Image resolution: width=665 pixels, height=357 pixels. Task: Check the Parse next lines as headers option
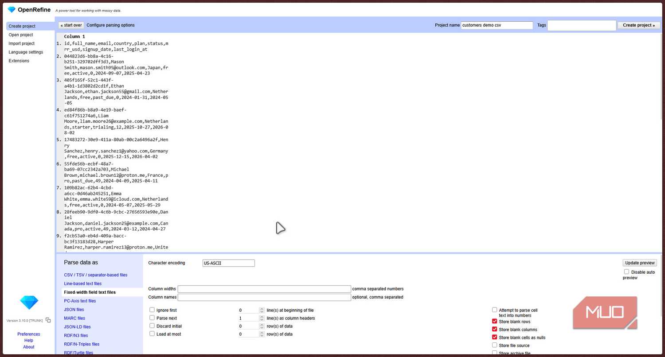click(x=152, y=318)
